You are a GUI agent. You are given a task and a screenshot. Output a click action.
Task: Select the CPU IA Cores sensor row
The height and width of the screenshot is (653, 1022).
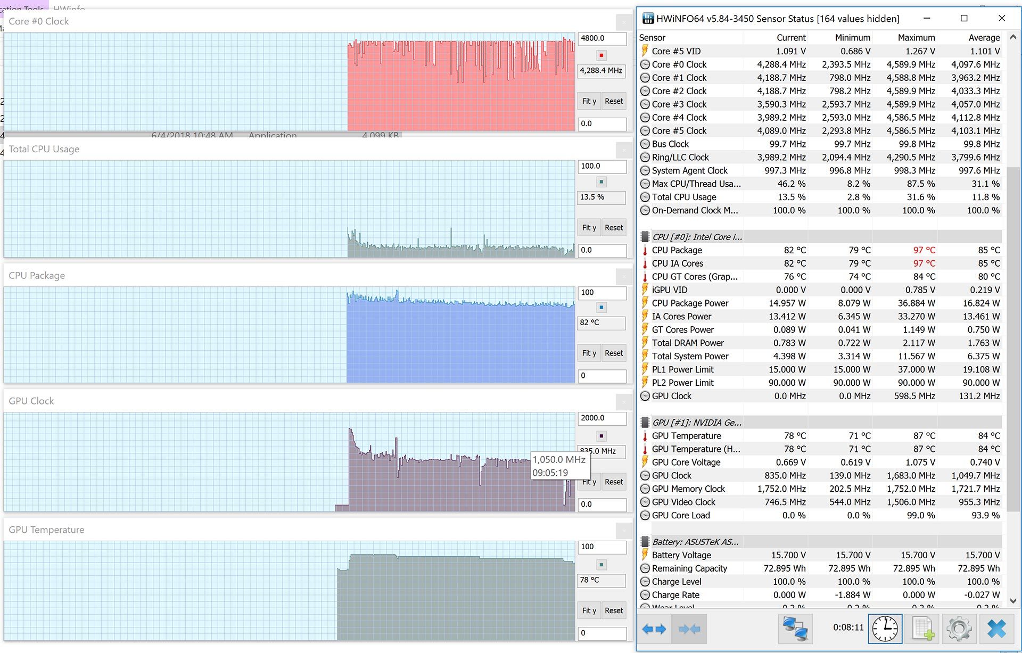coord(820,263)
